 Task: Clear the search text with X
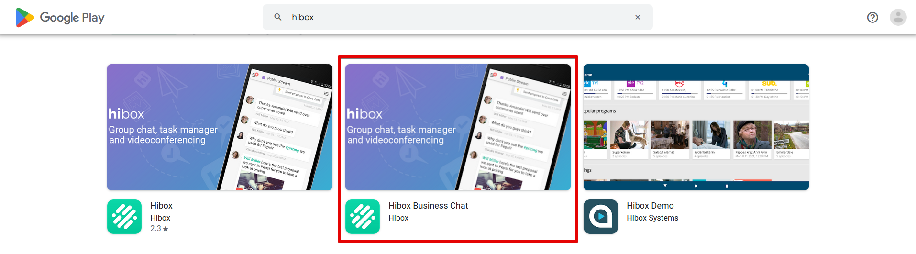637,17
